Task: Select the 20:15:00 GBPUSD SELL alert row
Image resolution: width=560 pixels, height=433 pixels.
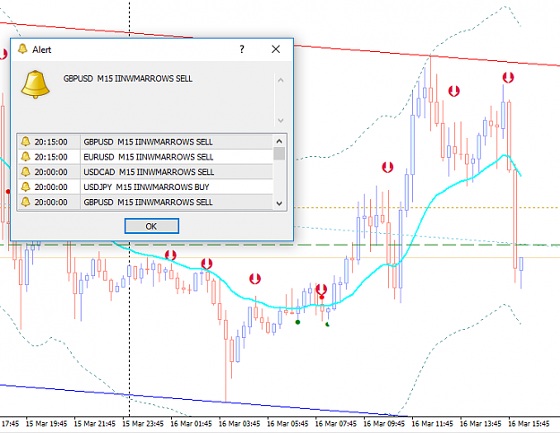Action: [145, 142]
